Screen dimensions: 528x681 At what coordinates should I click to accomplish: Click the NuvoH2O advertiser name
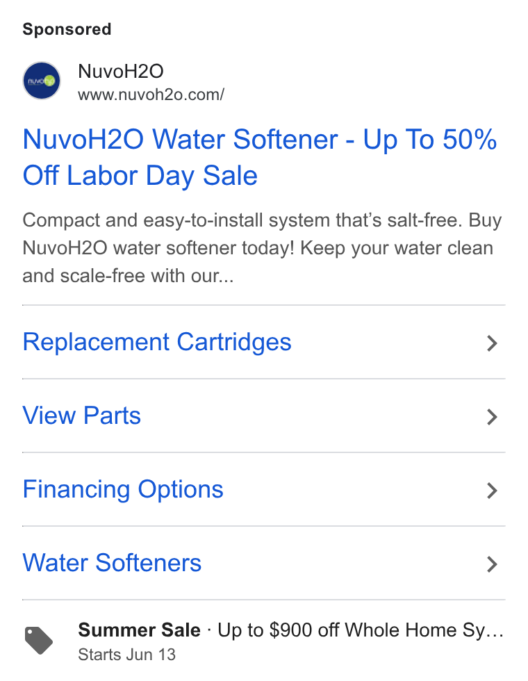pyautogui.click(x=121, y=71)
